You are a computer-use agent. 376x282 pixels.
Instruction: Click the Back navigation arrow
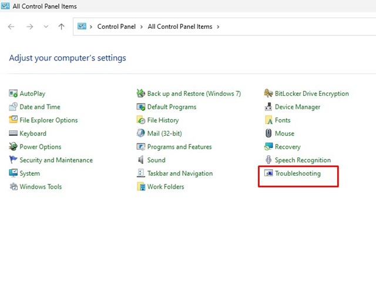click(x=11, y=27)
